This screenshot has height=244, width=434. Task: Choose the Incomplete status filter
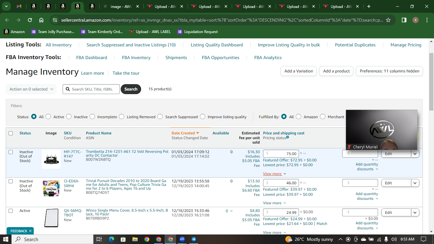coord(92,117)
